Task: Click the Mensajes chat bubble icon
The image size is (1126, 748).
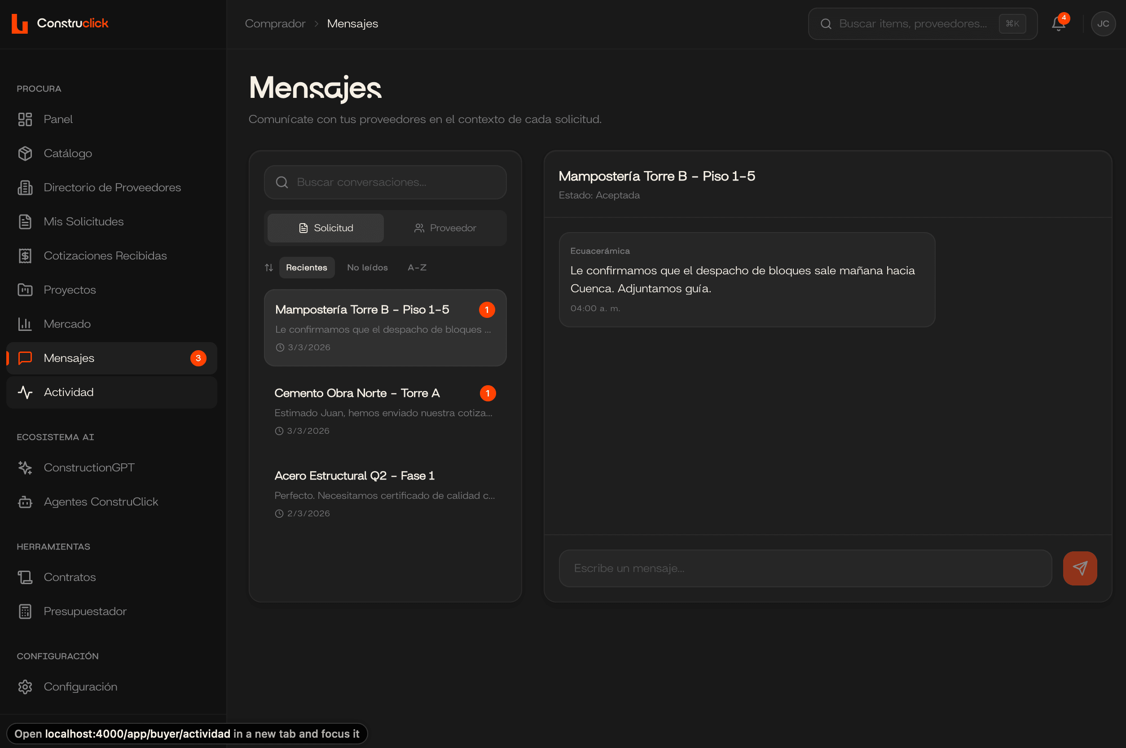Action: [25, 358]
